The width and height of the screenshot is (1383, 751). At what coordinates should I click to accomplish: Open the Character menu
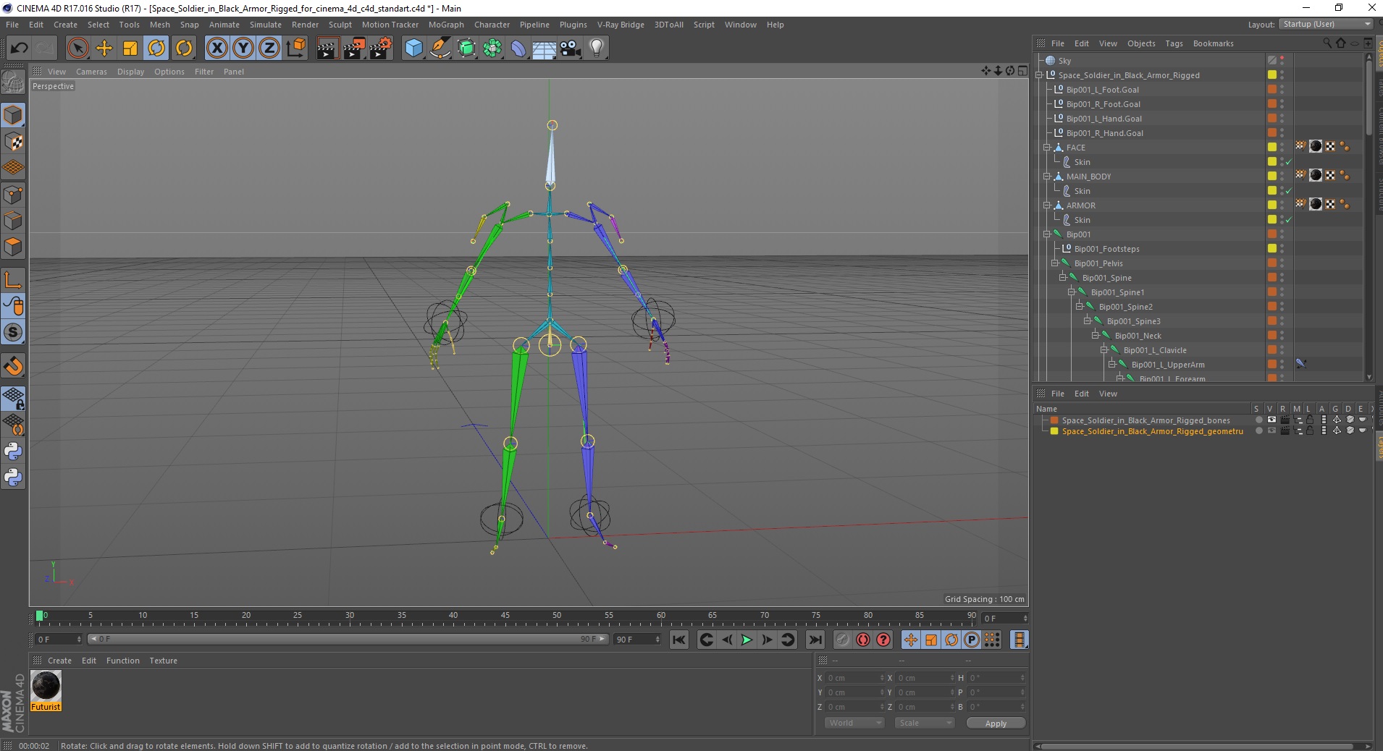[x=492, y=25]
